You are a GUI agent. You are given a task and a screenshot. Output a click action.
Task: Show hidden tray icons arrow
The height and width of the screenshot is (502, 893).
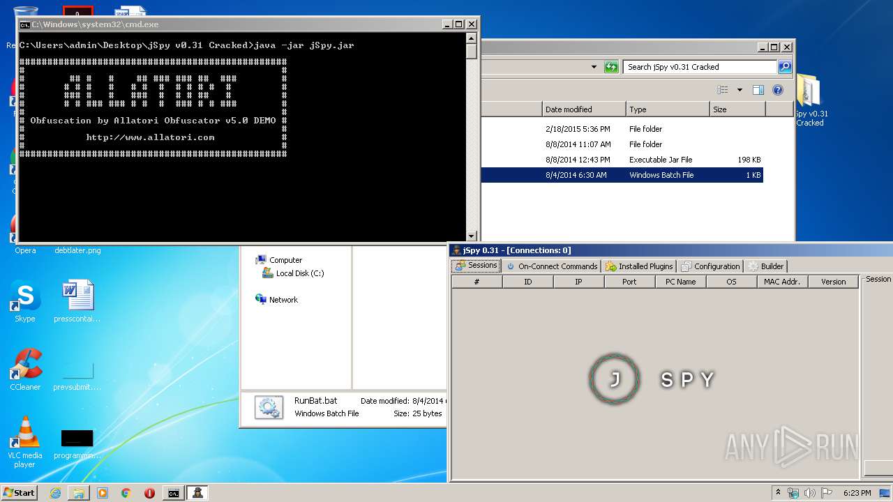(x=778, y=493)
